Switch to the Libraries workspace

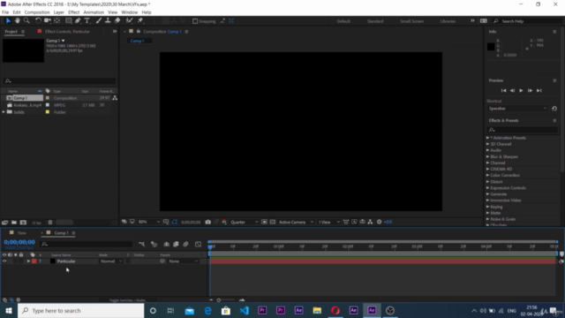click(x=448, y=21)
